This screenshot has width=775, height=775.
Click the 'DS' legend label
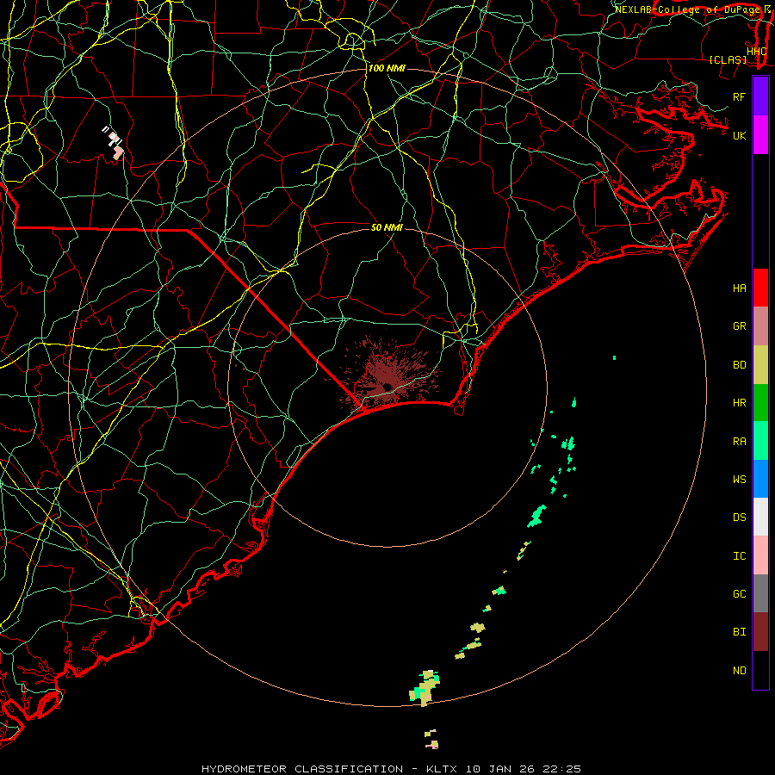(x=739, y=518)
